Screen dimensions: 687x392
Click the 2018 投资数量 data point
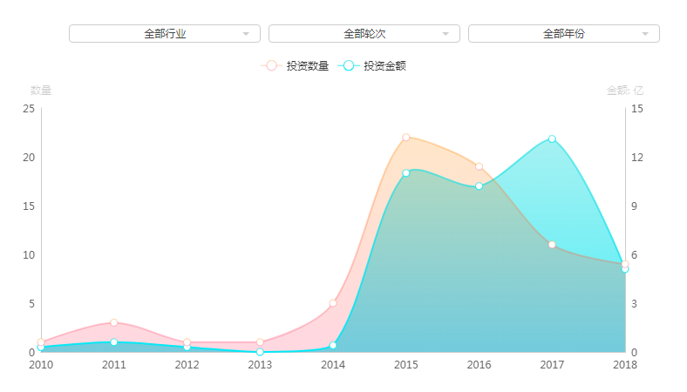(x=625, y=264)
